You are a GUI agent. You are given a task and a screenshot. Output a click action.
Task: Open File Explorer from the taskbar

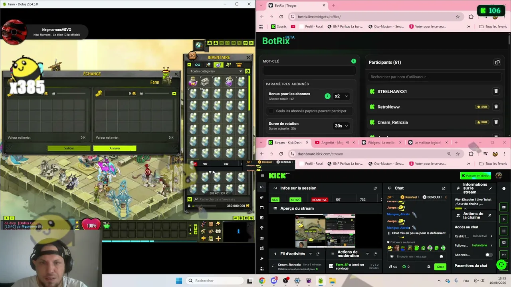pos(332,281)
